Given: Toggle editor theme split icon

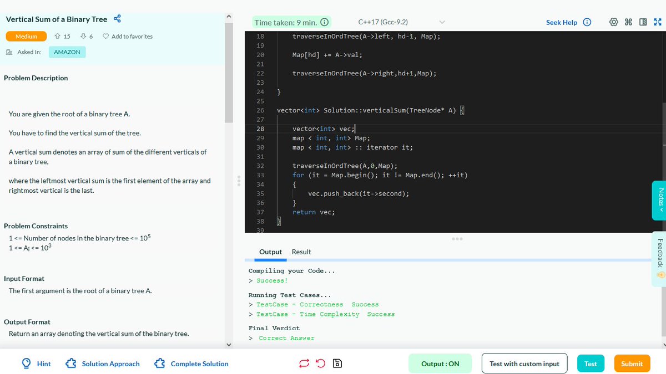Looking at the screenshot, I should (x=643, y=22).
